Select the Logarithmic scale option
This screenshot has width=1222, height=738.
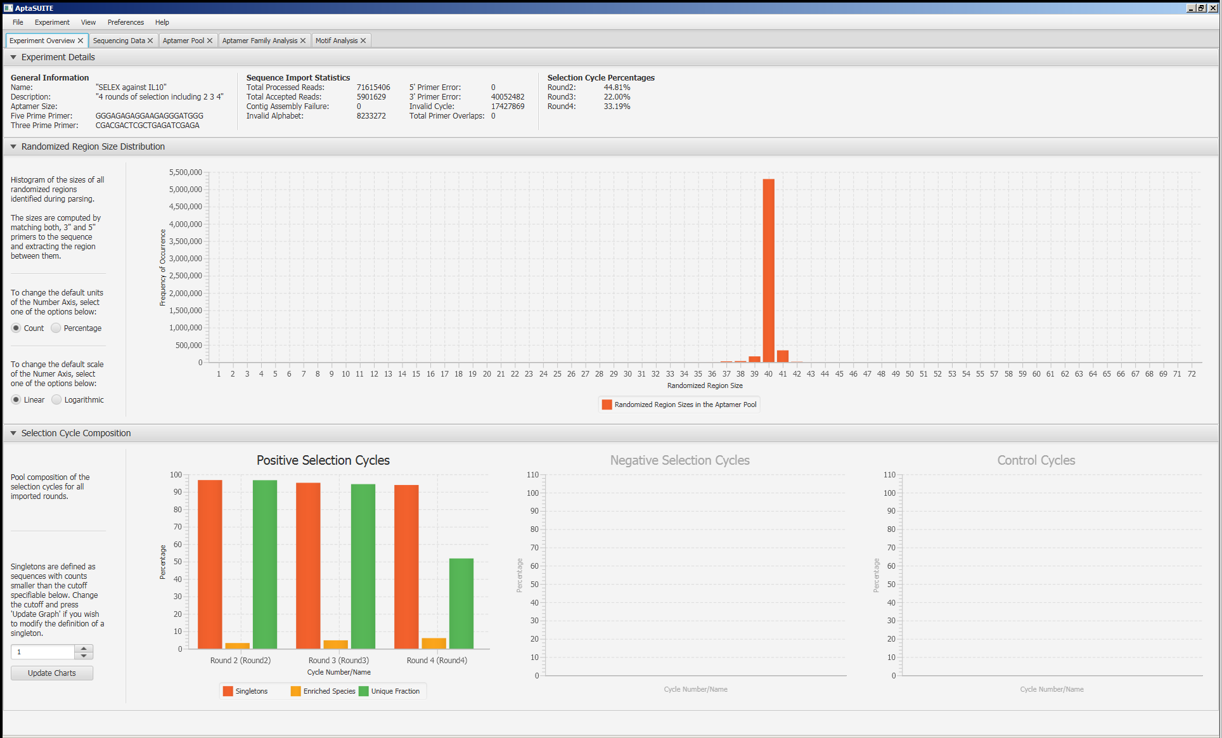56,399
